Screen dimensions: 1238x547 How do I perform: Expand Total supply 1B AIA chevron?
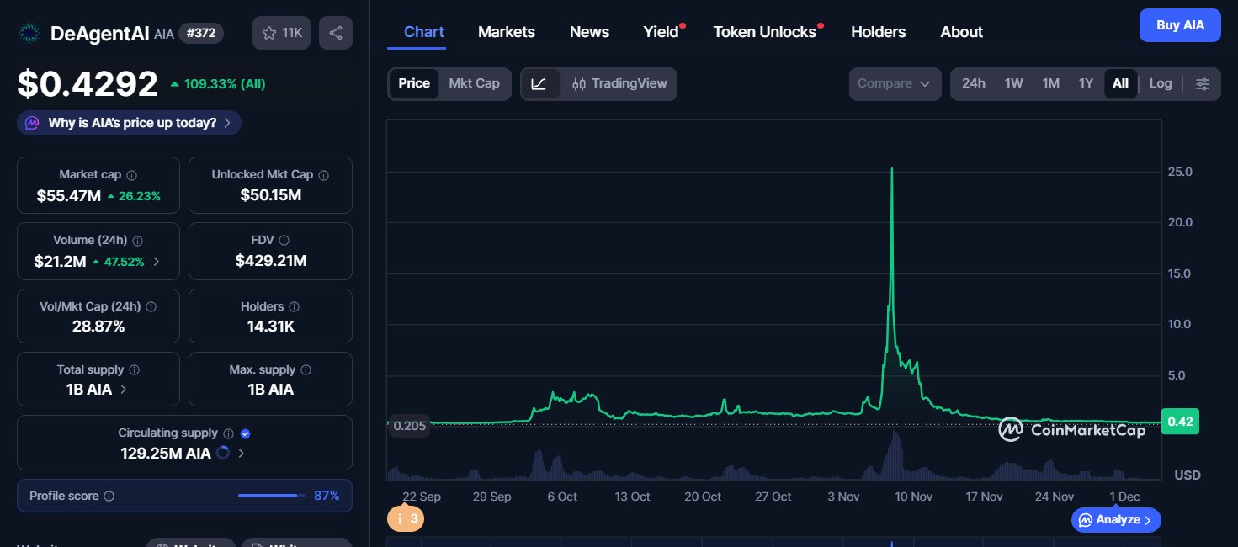(x=124, y=390)
